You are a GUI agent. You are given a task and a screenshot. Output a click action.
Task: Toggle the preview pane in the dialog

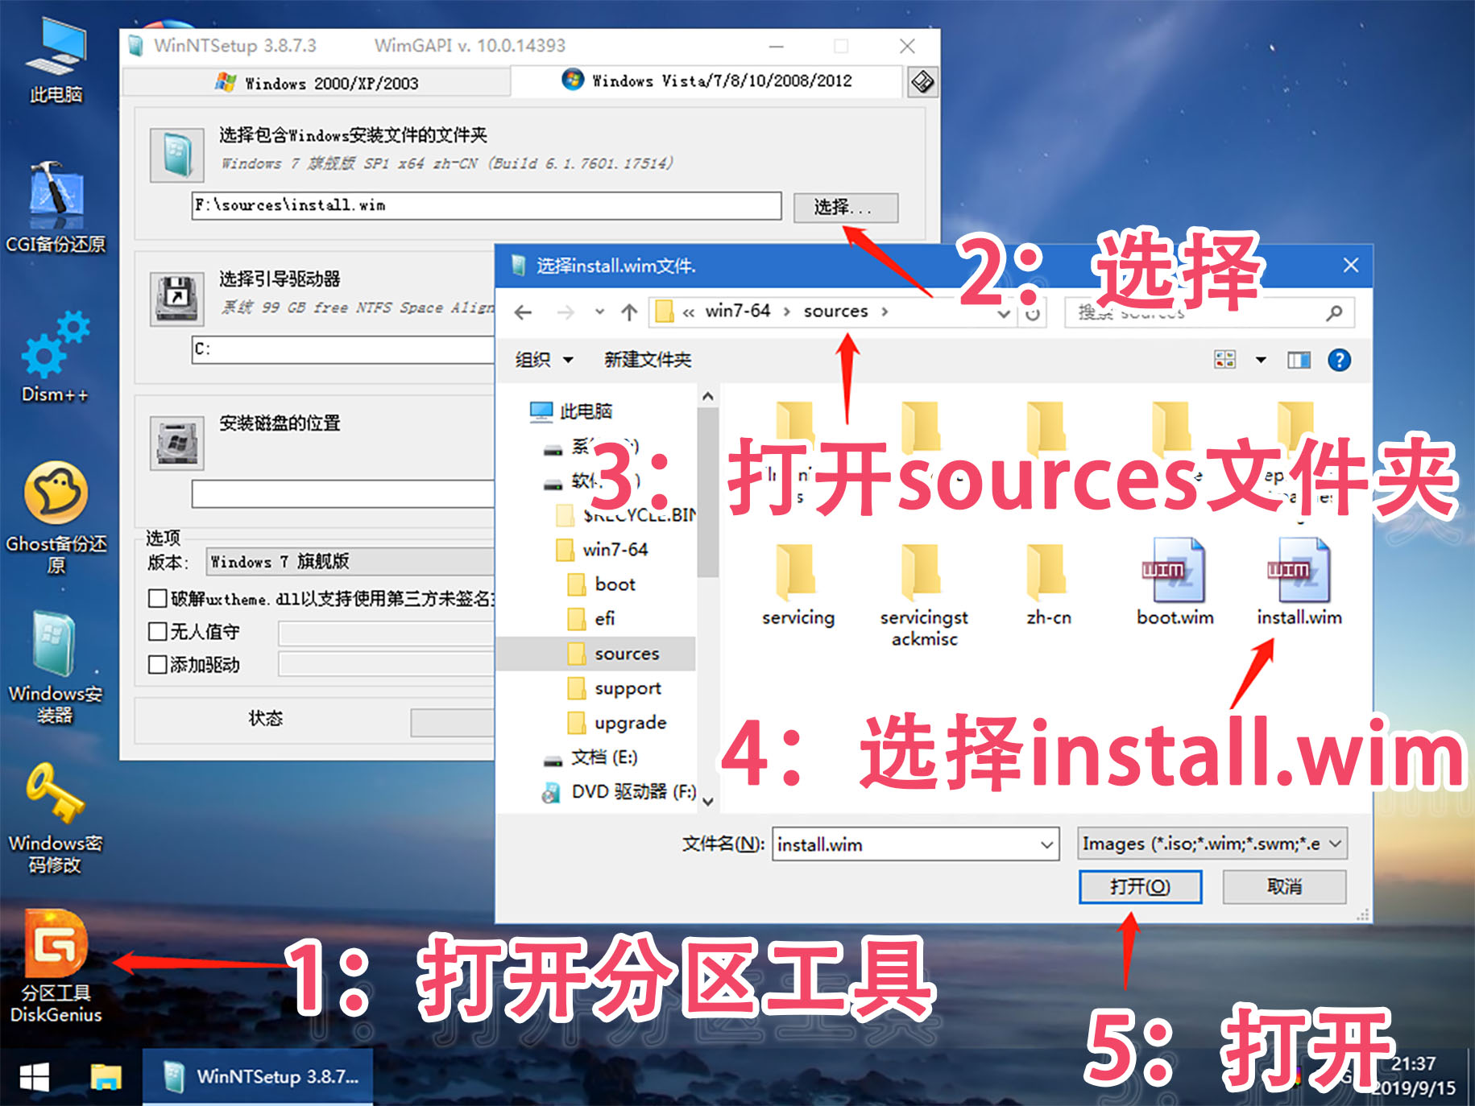pos(1299,360)
